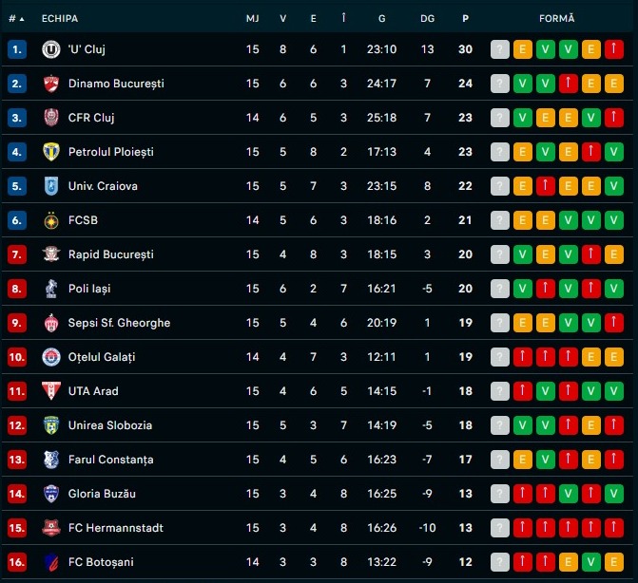
Task: Click the blue position 1 rank badge
Action: point(17,49)
